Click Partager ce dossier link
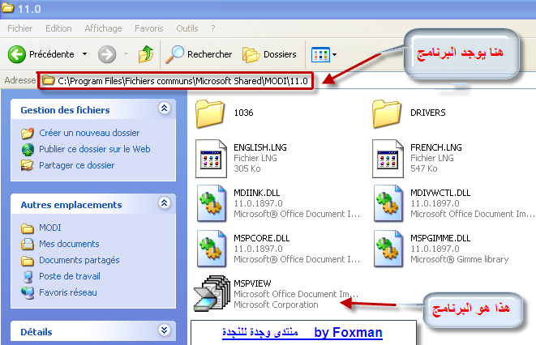Image resolution: width=536 pixels, height=345 pixels. point(76,165)
